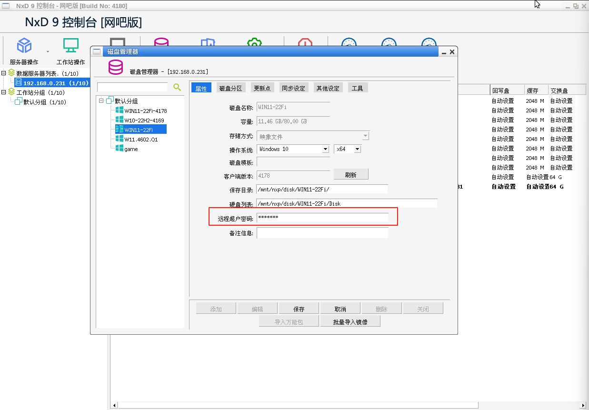Close the 磁盘管理器 dialog
Image resolution: width=589 pixels, height=410 pixels.
452,51
